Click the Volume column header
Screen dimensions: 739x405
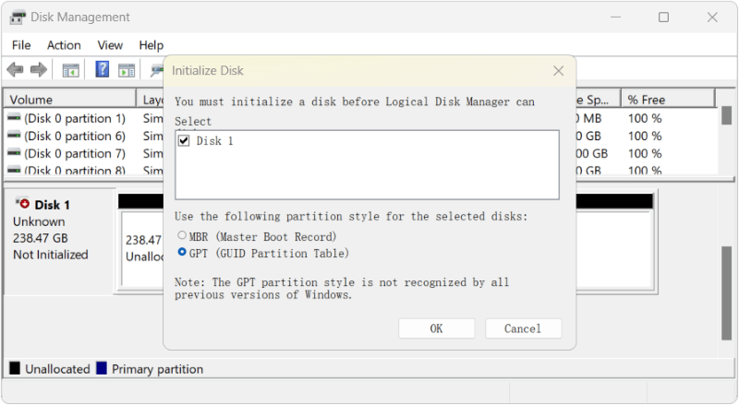coord(70,100)
